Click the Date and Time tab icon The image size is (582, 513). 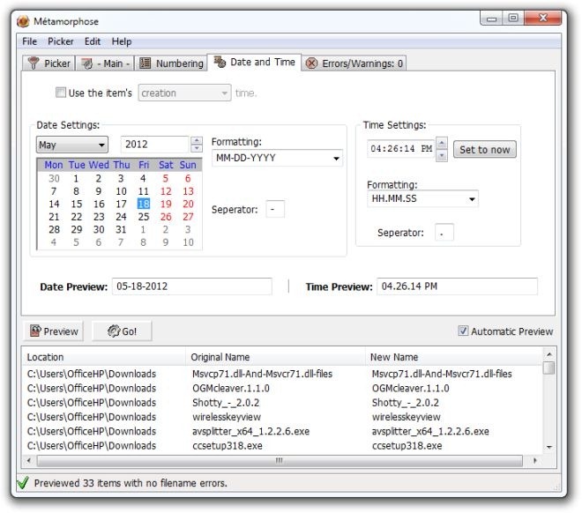[x=220, y=63]
